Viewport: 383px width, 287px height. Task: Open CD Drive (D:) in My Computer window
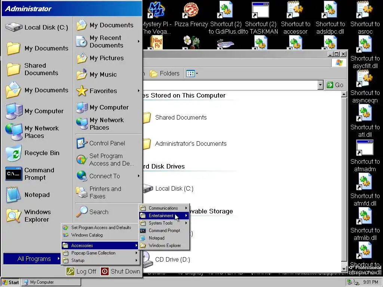[x=166, y=259]
